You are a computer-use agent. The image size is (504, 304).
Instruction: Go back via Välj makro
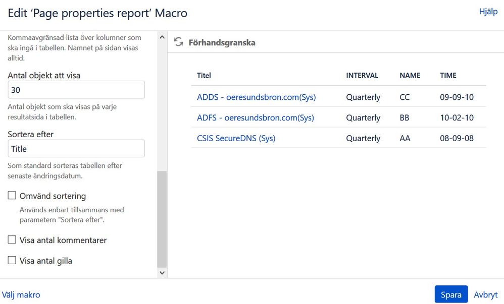21,295
